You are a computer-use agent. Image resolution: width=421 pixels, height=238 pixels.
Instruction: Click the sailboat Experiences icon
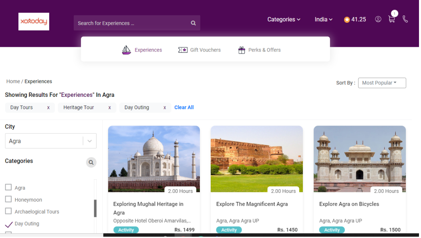click(127, 50)
